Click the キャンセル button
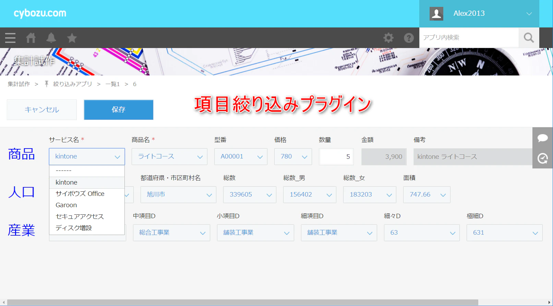This screenshot has height=306, width=553. 42,110
